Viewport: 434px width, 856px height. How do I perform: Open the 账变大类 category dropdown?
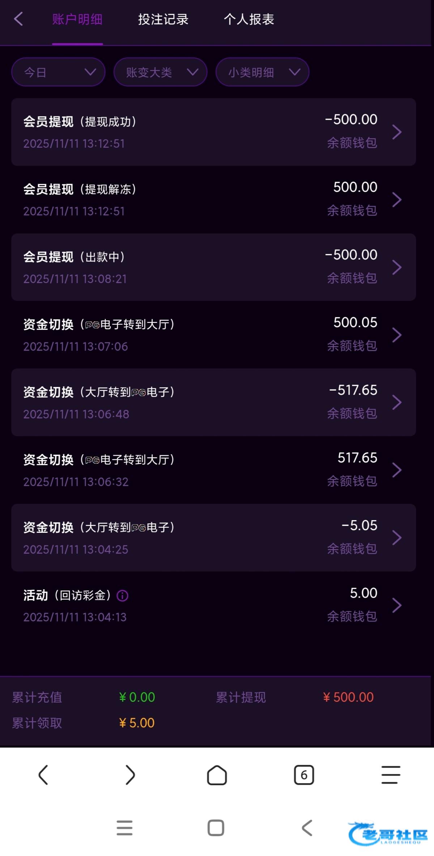[x=160, y=72]
